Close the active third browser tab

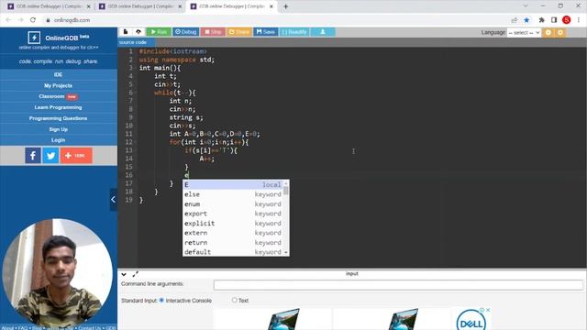[271, 6]
